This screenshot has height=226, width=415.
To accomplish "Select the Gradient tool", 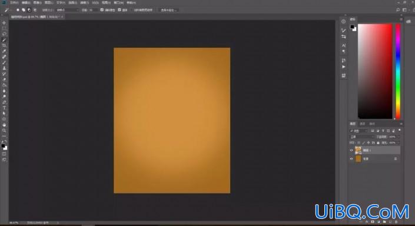I will pos(4,85).
